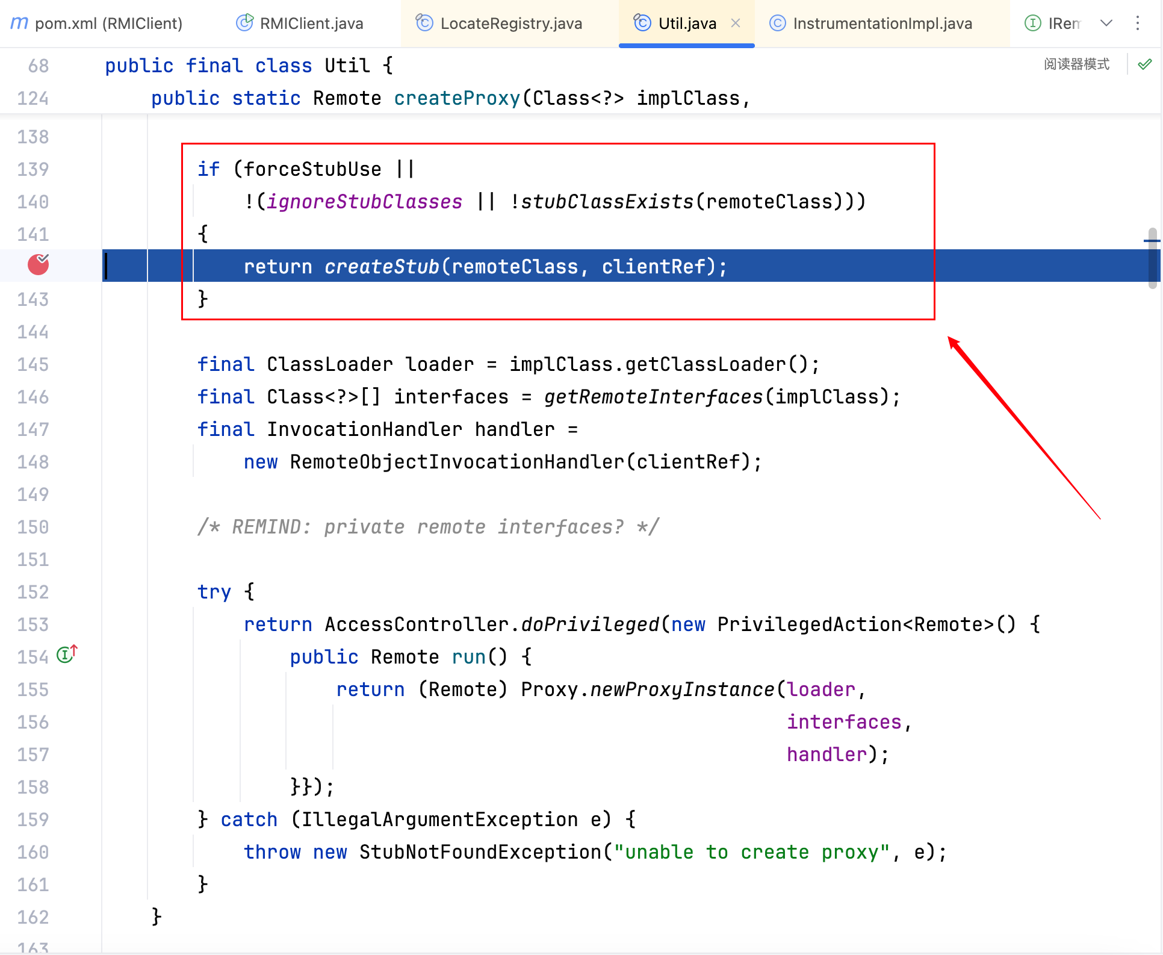Viewport: 1163px width, 955px height.
Task: Open the InstrumentationImpl.java tab
Action: (x=882, y=23)
